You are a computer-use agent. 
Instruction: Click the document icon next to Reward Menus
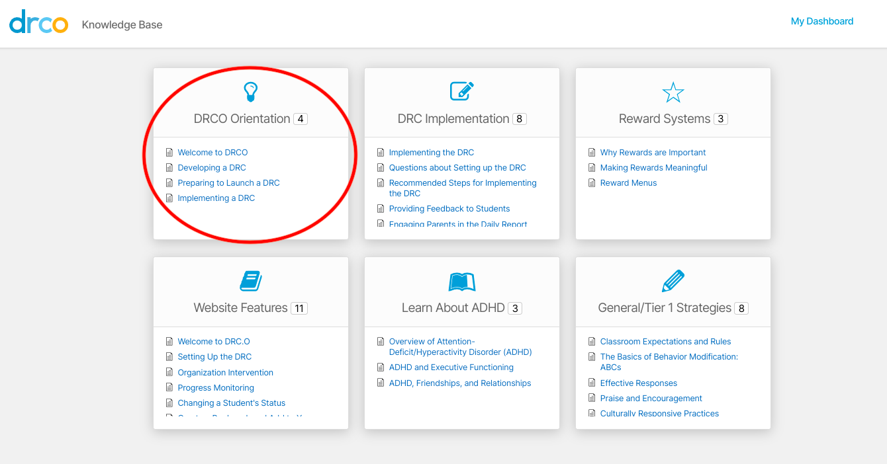point(592,182)
